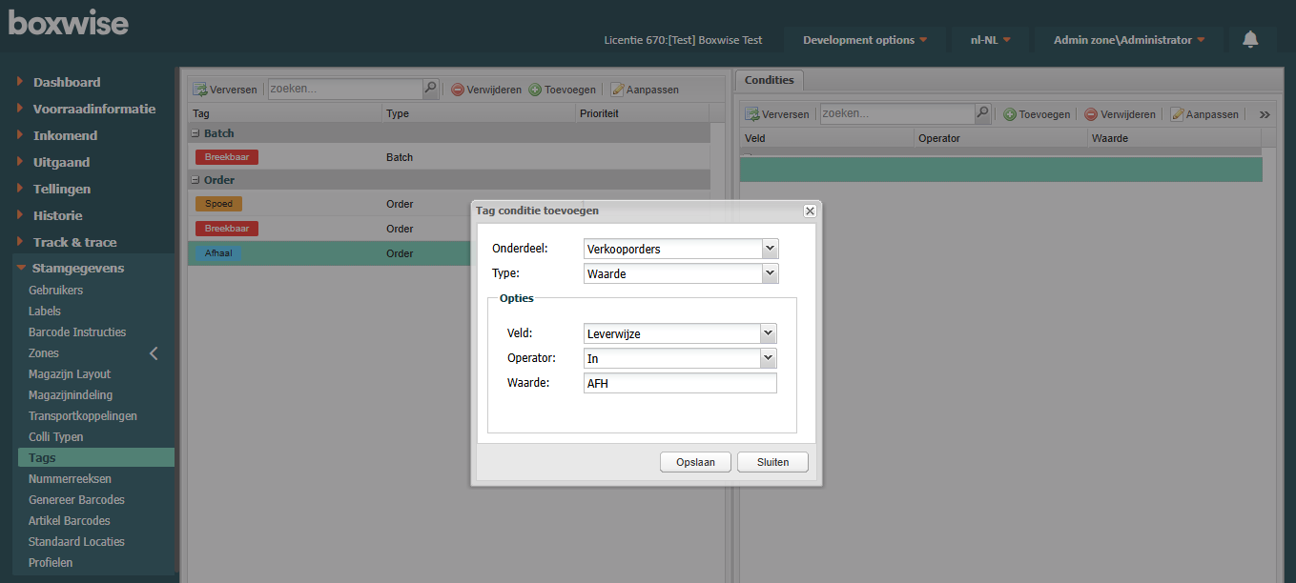The height and width of the screenshot is (583, 1296).
Task: Click the Opslaan button
Action: (695, 462)
